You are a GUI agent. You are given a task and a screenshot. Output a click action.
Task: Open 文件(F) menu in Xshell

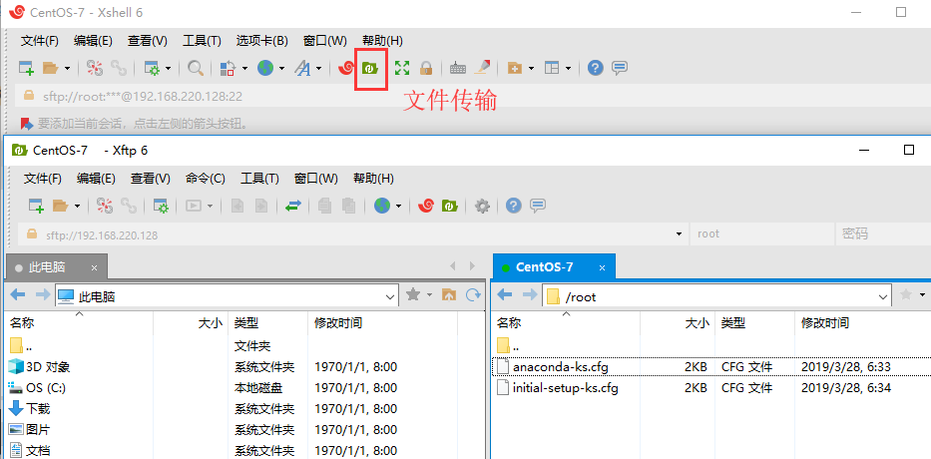pyautogui.click(x=40, y=40)
